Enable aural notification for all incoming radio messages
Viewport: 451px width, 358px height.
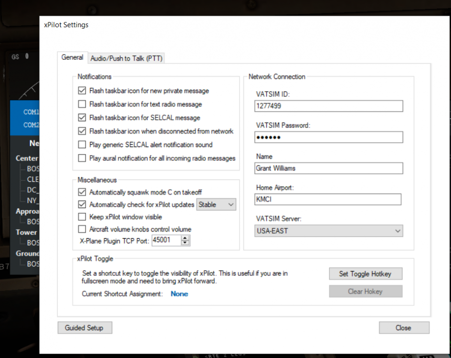[82, 158]
